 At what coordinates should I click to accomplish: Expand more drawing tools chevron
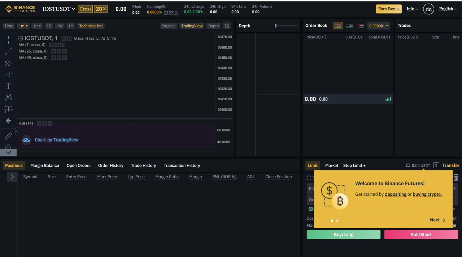tap(8, 153)
